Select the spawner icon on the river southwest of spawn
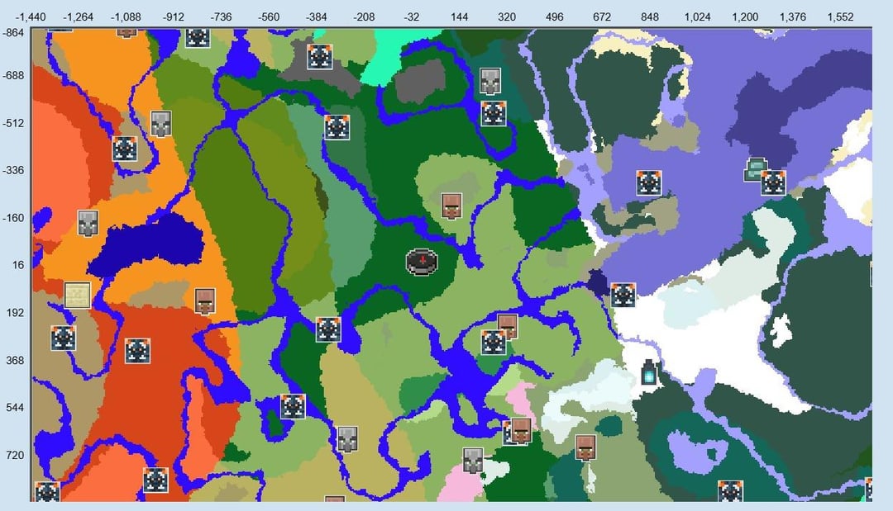Viewport: 893px width, 511px height. coord(328,329)
